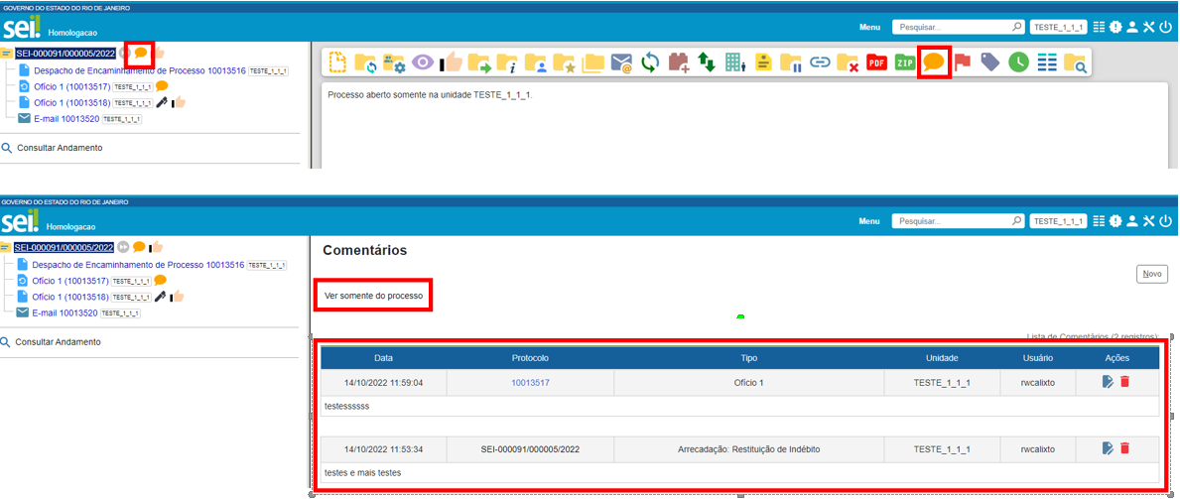Click 'Ver somente do processo' link

click(373, 296)
